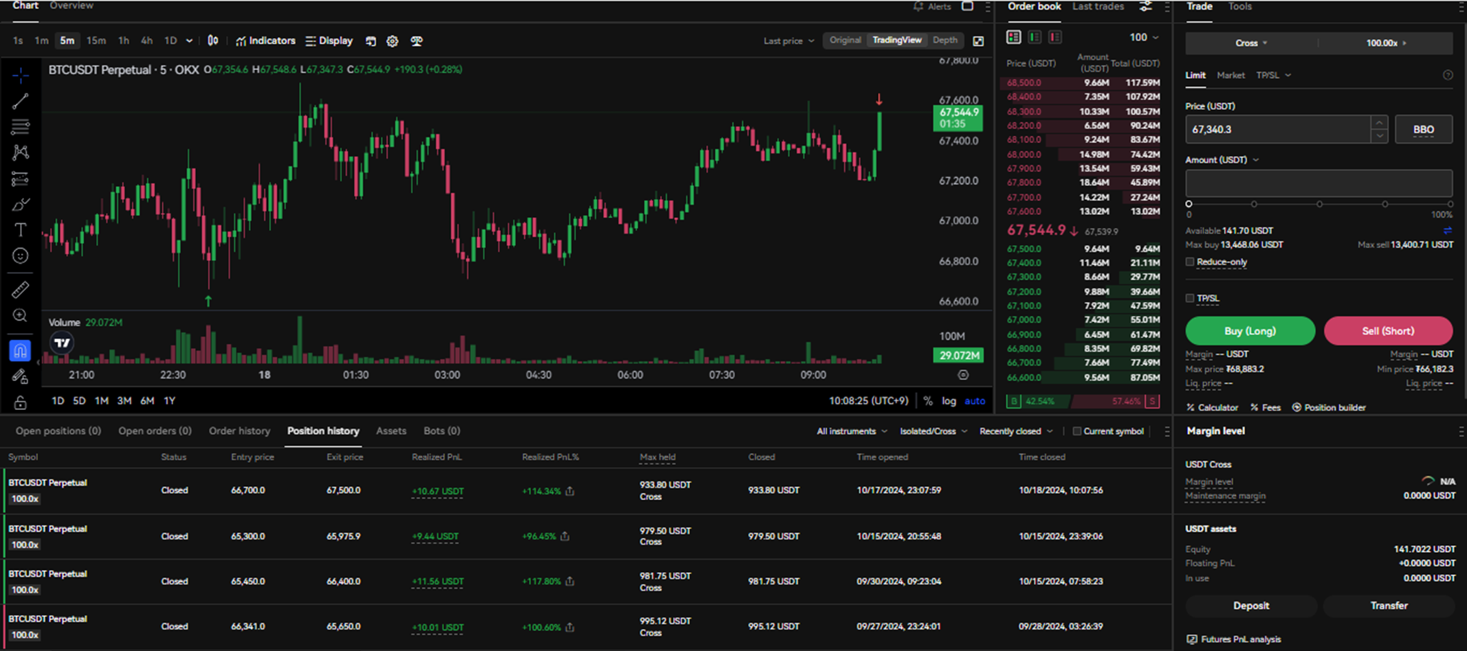Click the chart compare scales icon
This screenshot has height=651, width=1467.
click(417, 41)
